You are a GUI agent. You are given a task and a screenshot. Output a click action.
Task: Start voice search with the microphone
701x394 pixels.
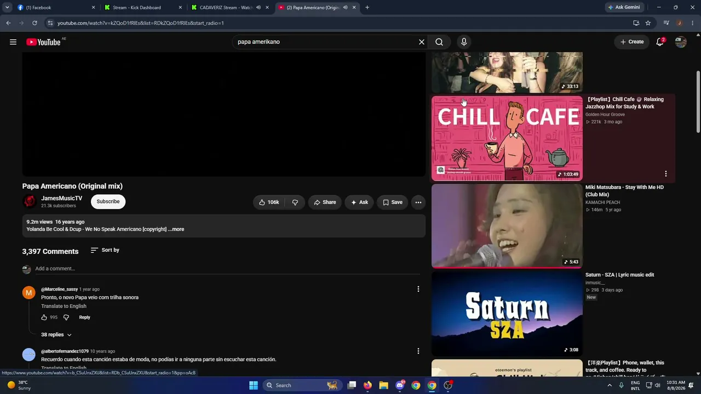(464, 42)
